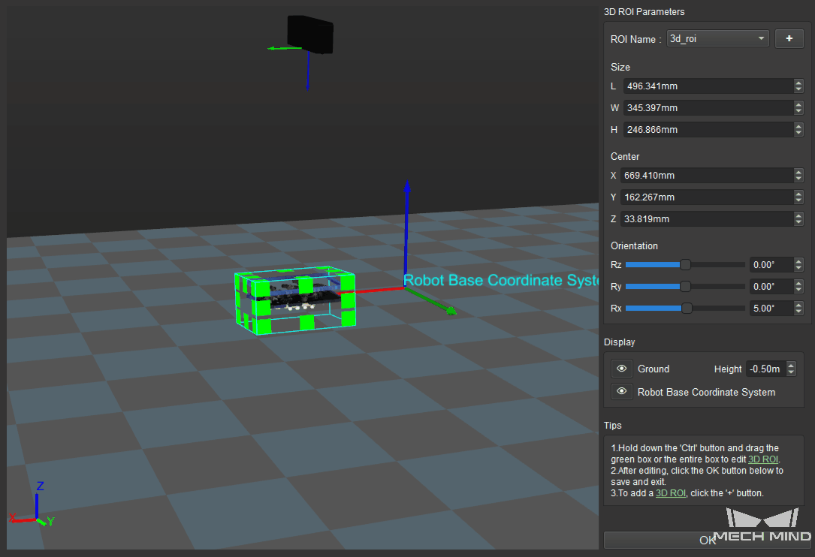Increase the H value using the stepper

(x=798, y=126)
